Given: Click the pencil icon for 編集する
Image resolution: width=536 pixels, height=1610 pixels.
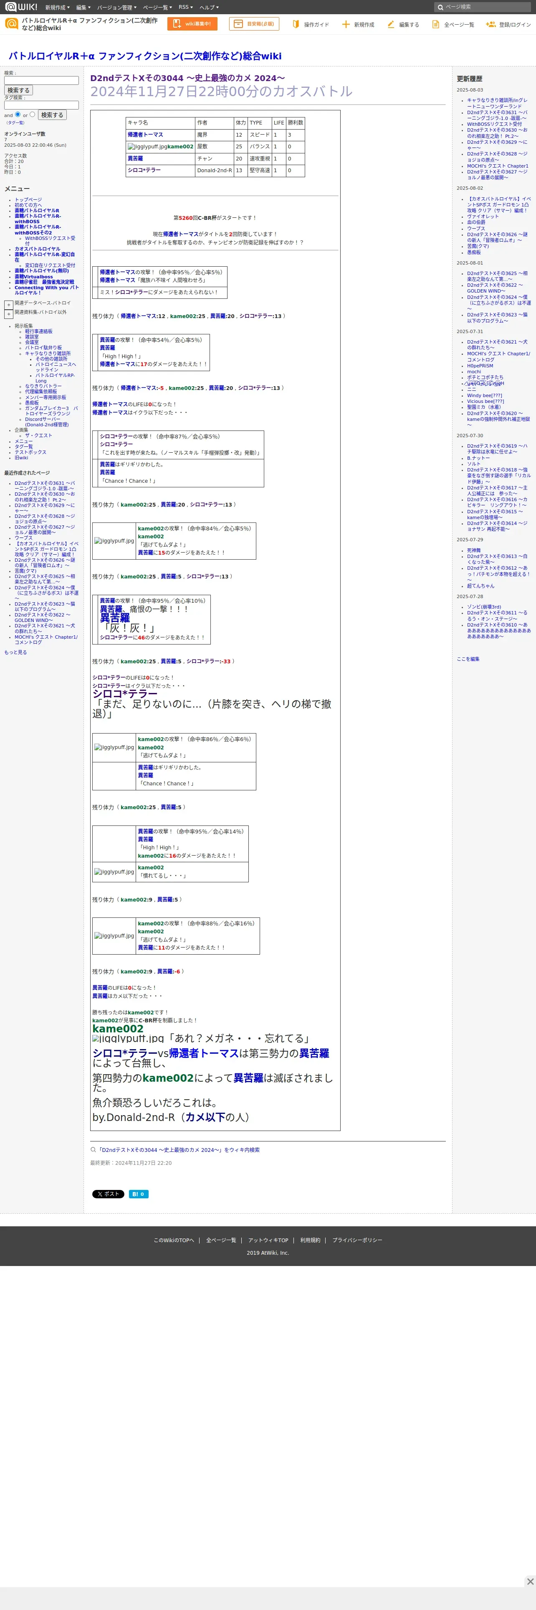Looking at the screenshot, I should click(391, 24).
